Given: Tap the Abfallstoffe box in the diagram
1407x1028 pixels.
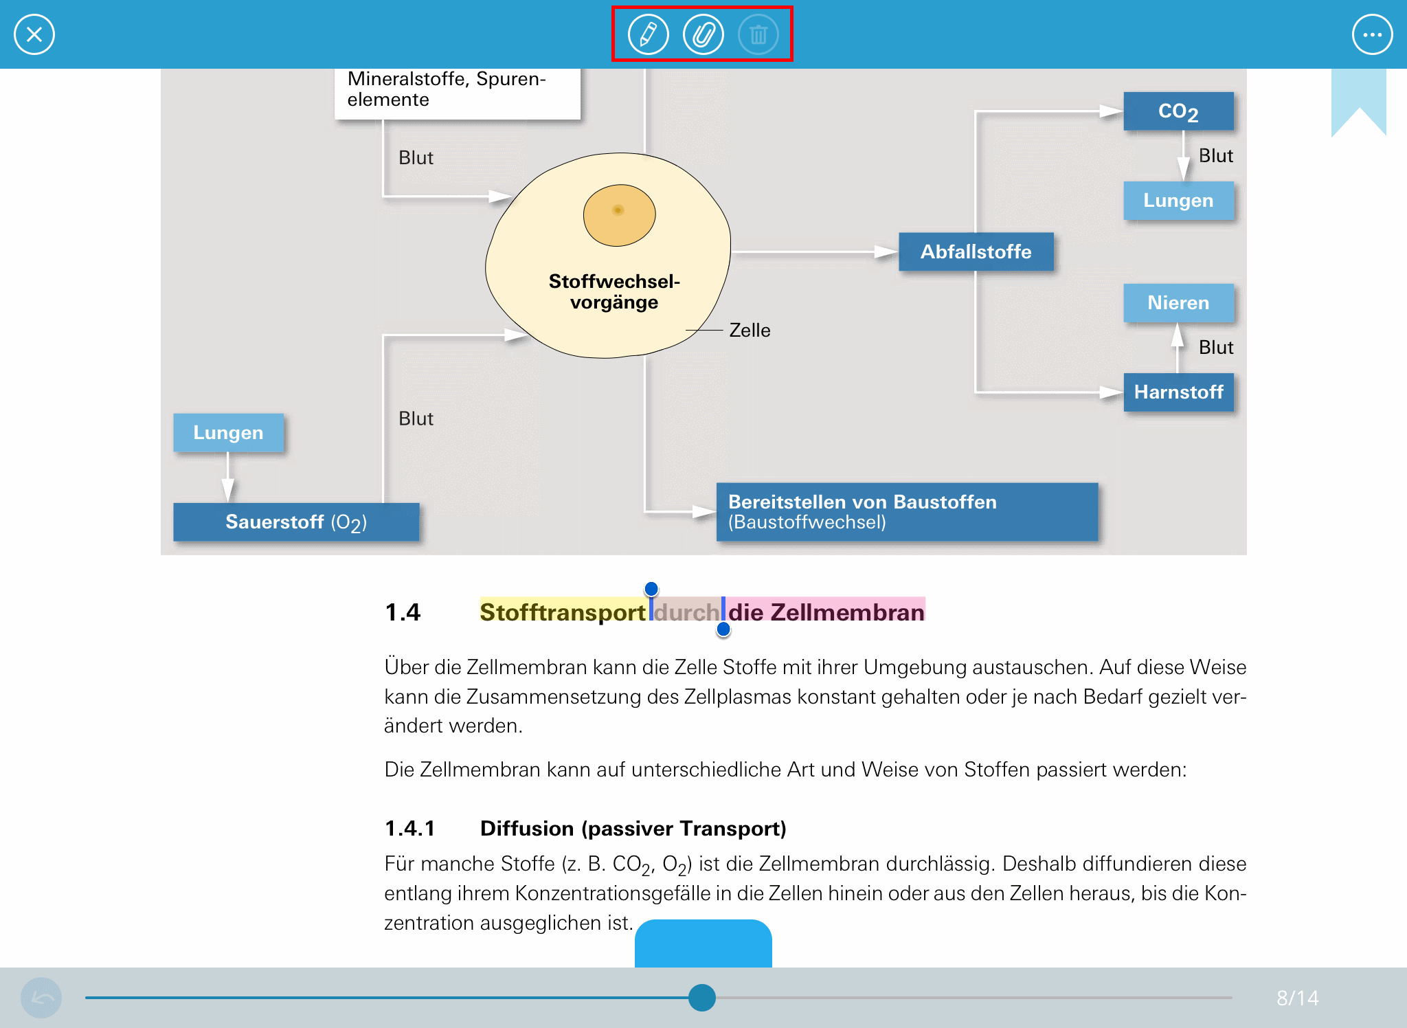Looking at the screenshot, I should pos(976,252).
